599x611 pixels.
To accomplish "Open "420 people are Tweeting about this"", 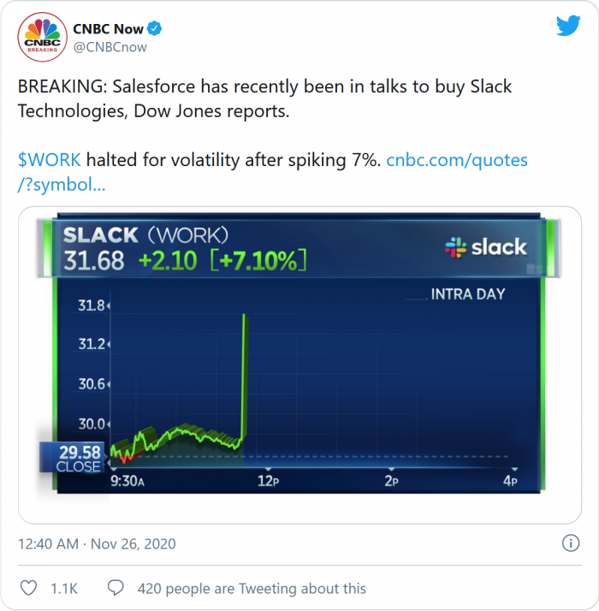I will [x=251, y=588].
